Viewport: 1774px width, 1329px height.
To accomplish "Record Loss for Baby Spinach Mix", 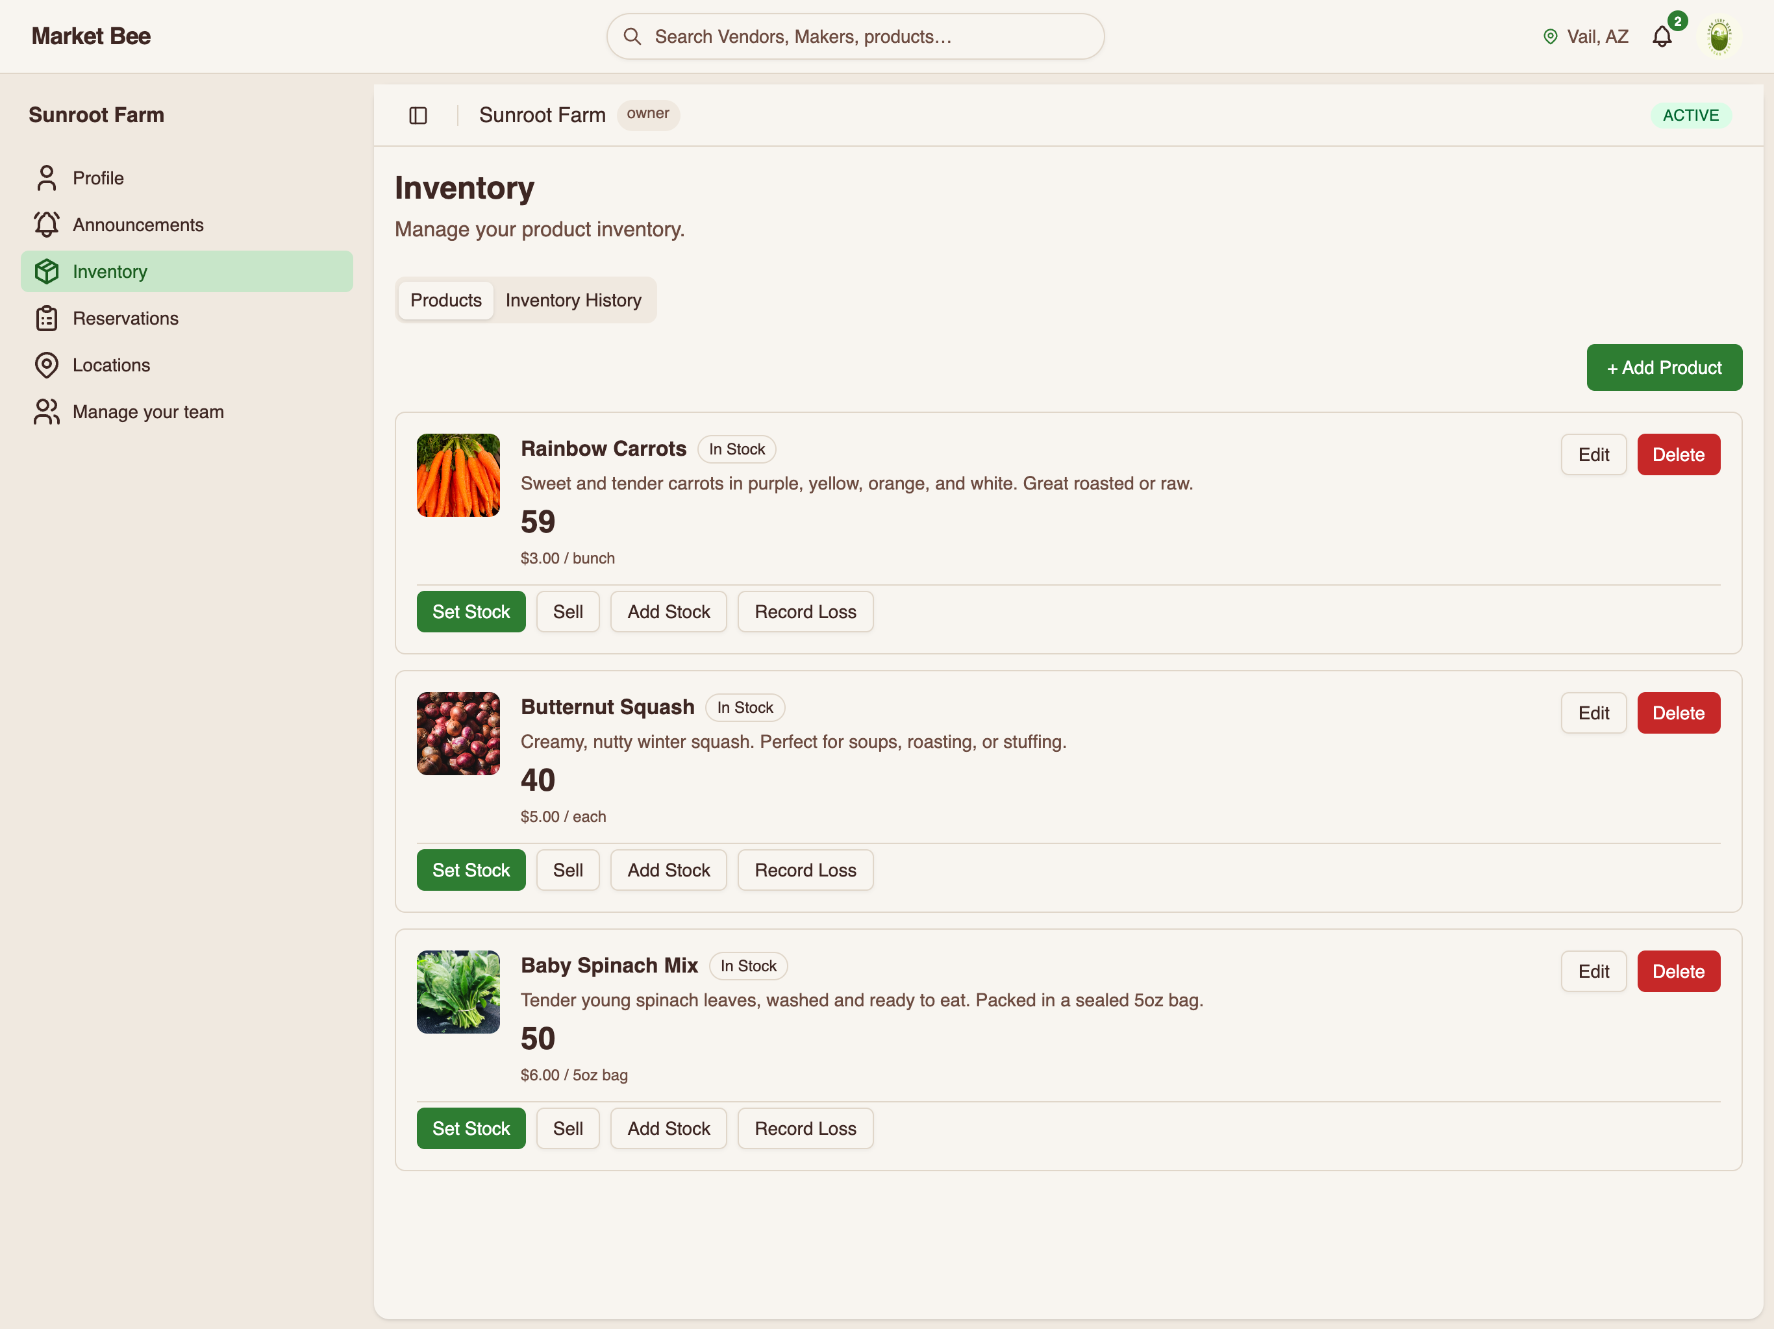I will pyautogui.click(x=805, y=1128).
